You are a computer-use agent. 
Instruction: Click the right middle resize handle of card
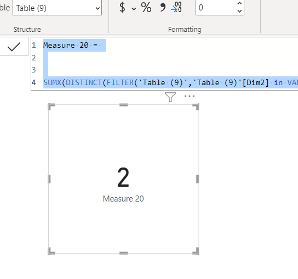(x=197, y=179)
